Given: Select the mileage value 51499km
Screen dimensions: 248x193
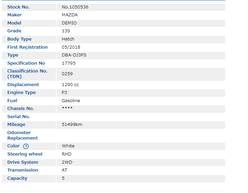Looking at the screenshot, I should pos(72,125).
